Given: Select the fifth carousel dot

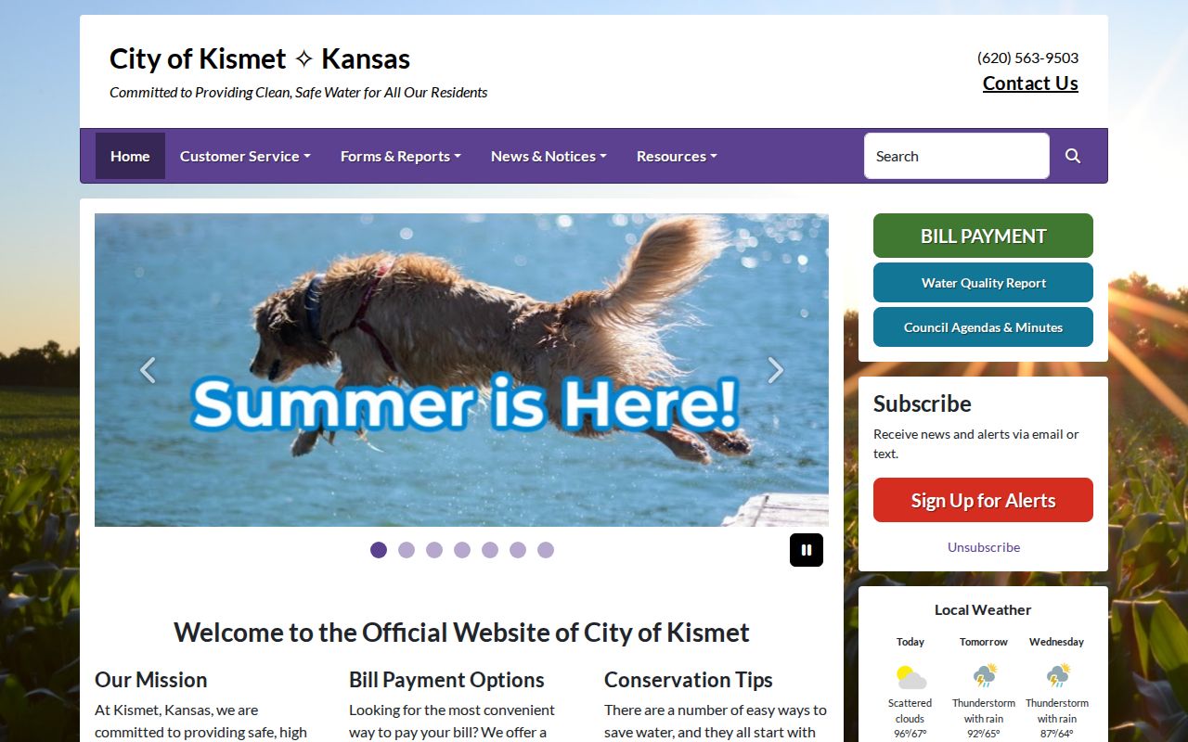Looking at the screenshot, I should coord(490,550).
